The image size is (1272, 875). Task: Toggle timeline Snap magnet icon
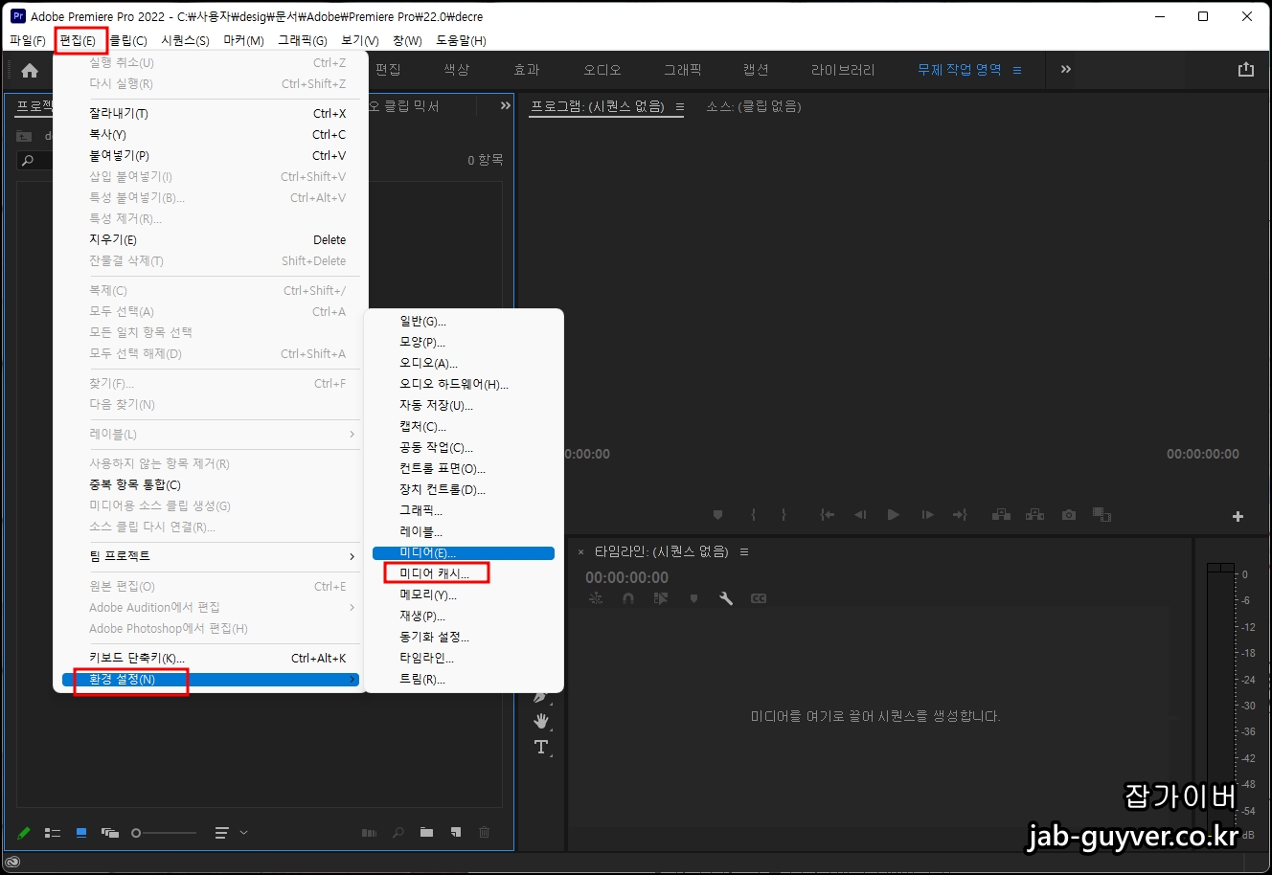point(628,598)
